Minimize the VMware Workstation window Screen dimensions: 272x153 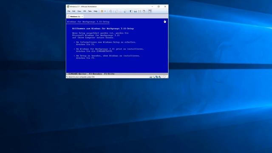[x=152, y=6]
